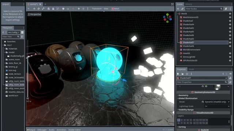The height and width of the screenshot is (131, 234).
Task: Activate the Scale mode tool in viewport toolbar
Action: 43,9
